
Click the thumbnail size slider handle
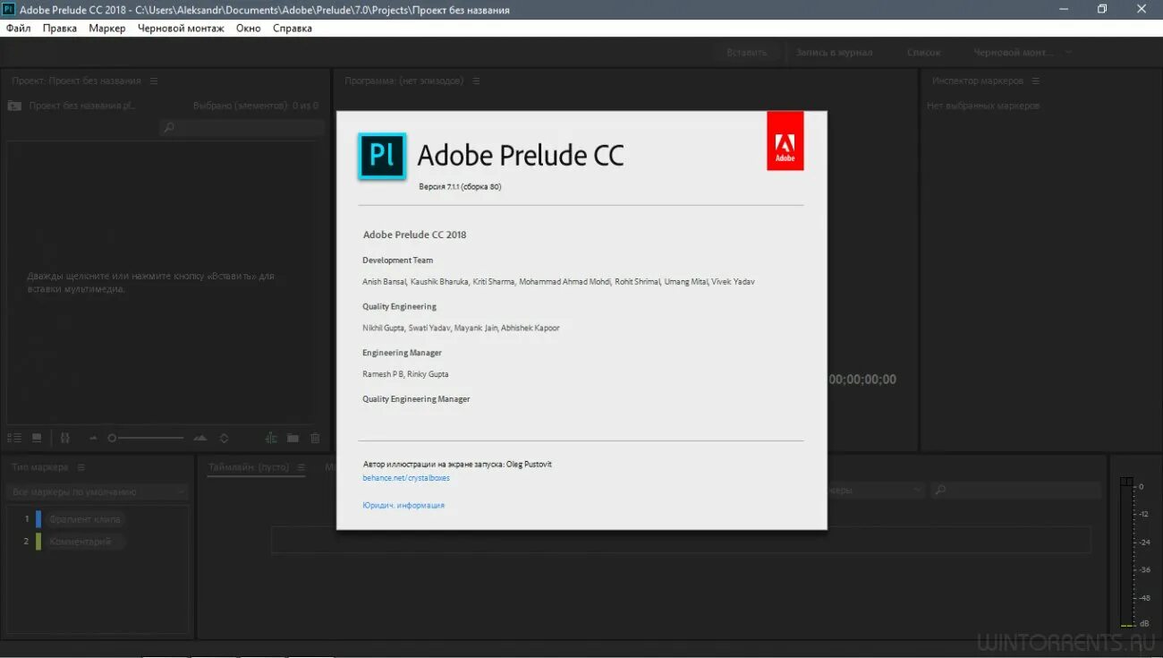112,438
